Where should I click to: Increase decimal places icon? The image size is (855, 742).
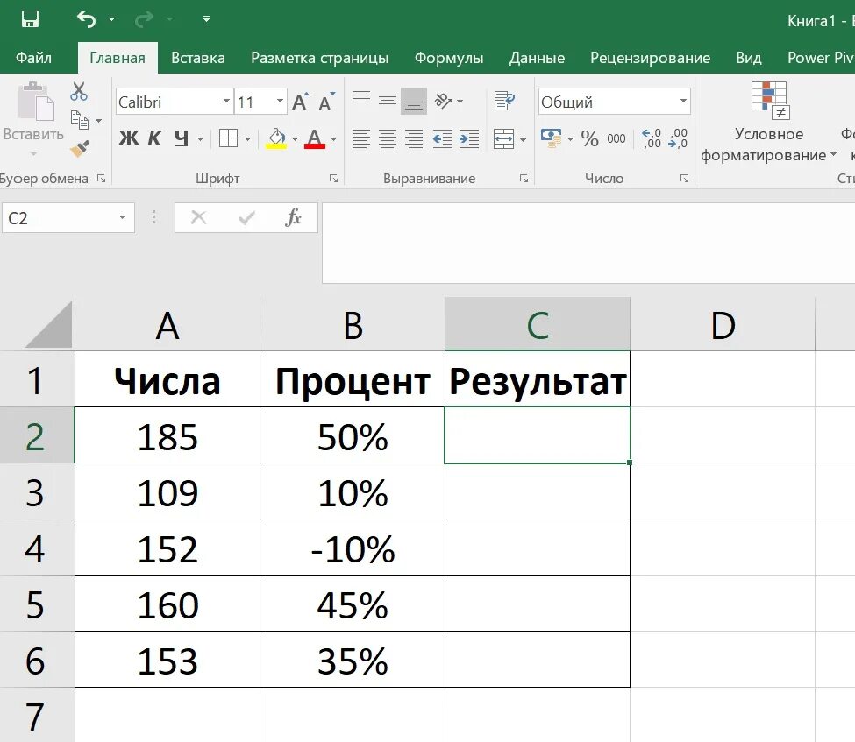[651, 138]
